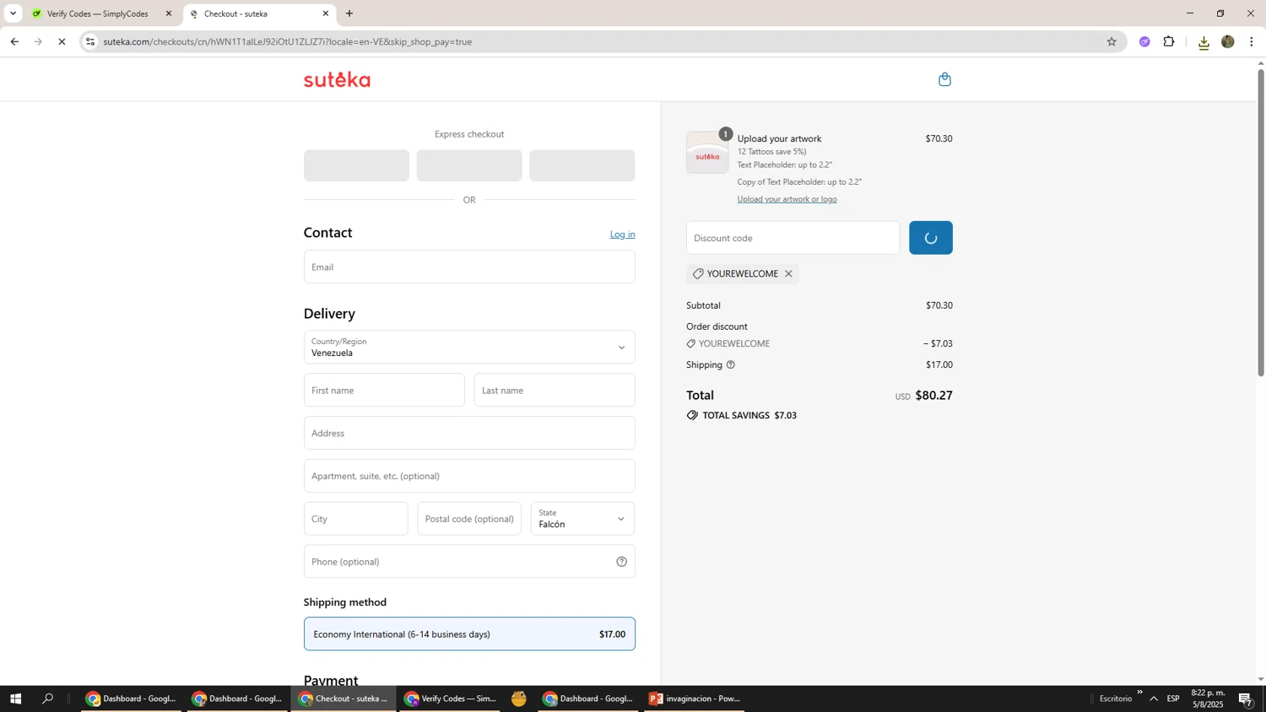This screenshot has width=1266, height=712.
Task: Click the Shipping info question mark icon
Action: click(x=731, y=364)
